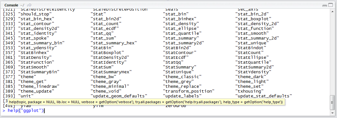Click the "stat_identity" entry

tap(37, 33)
